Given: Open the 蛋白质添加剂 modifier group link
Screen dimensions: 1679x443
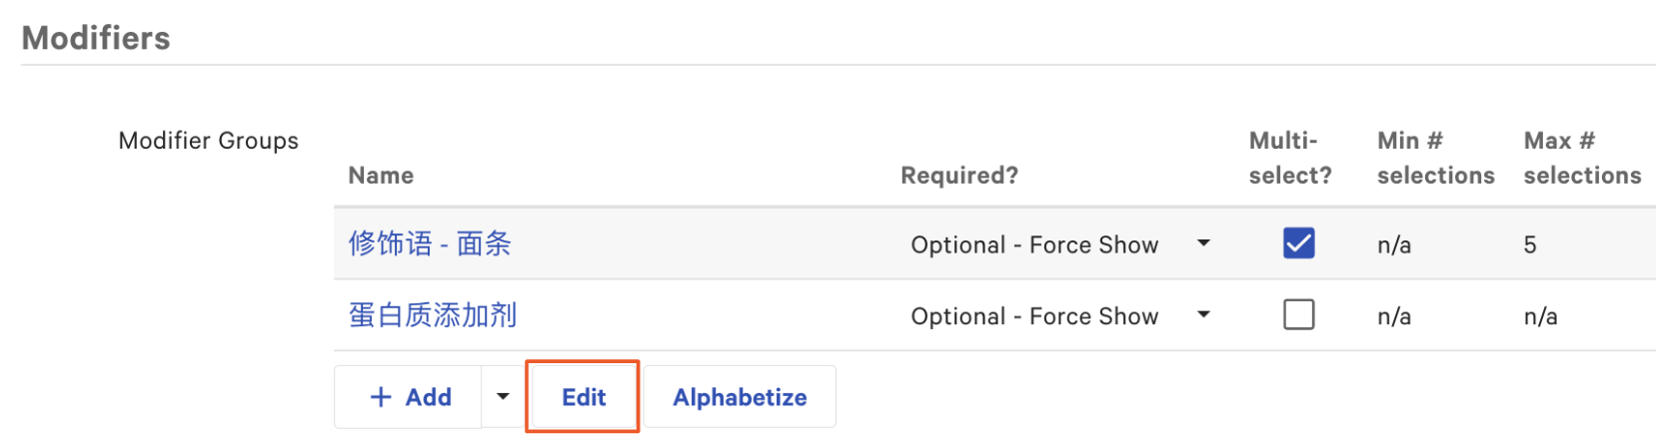Looking at the screenshot, I should (433, 315).
